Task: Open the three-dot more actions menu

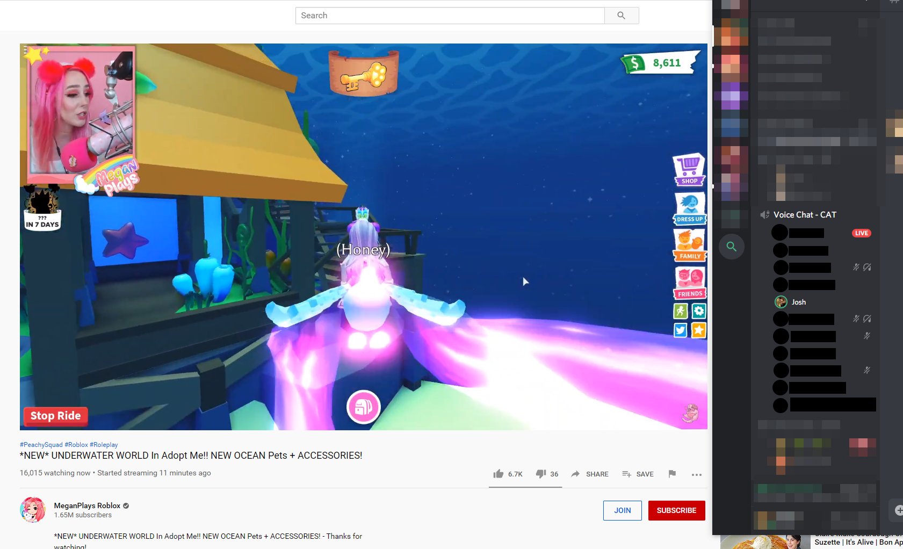Action: tap(697, 474)
